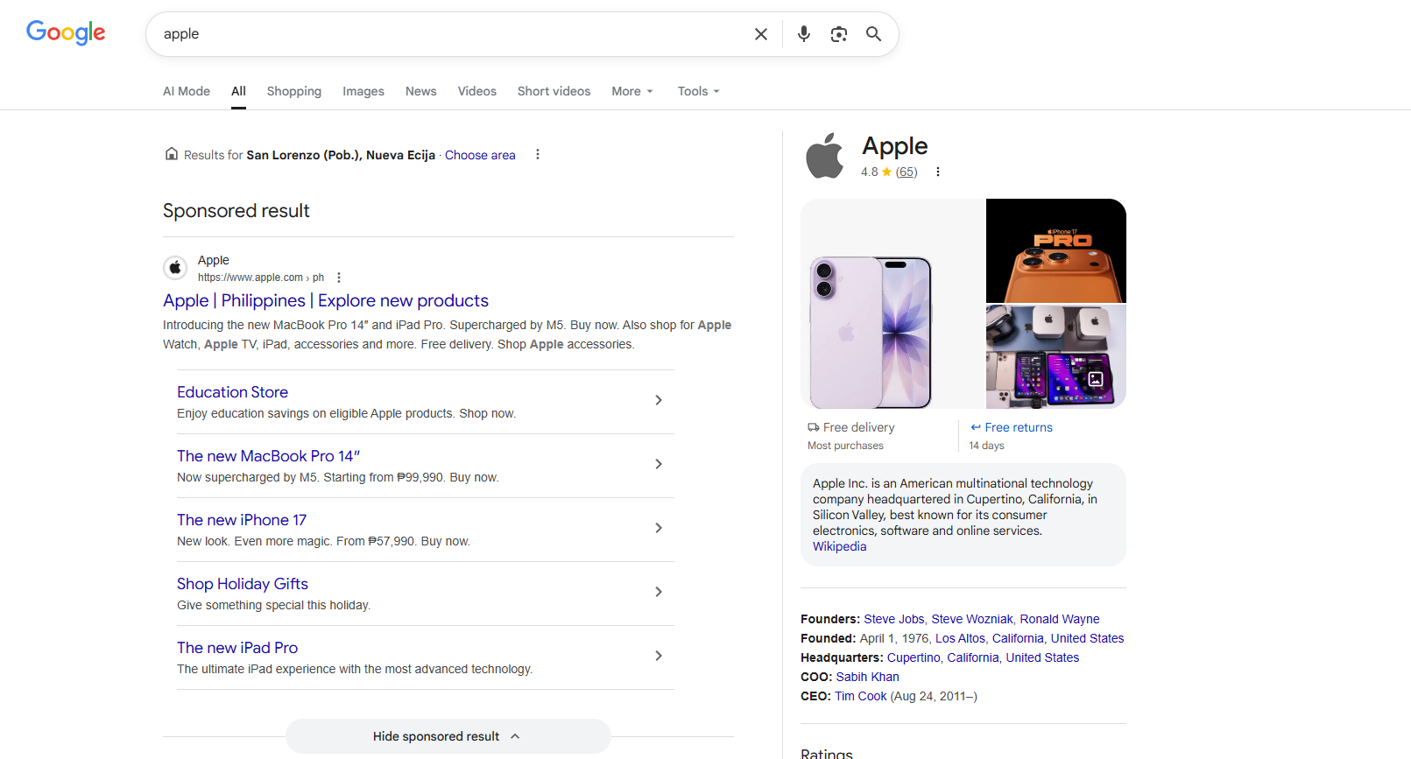Click the magnifying glass search button

click(x=873, y=34)
